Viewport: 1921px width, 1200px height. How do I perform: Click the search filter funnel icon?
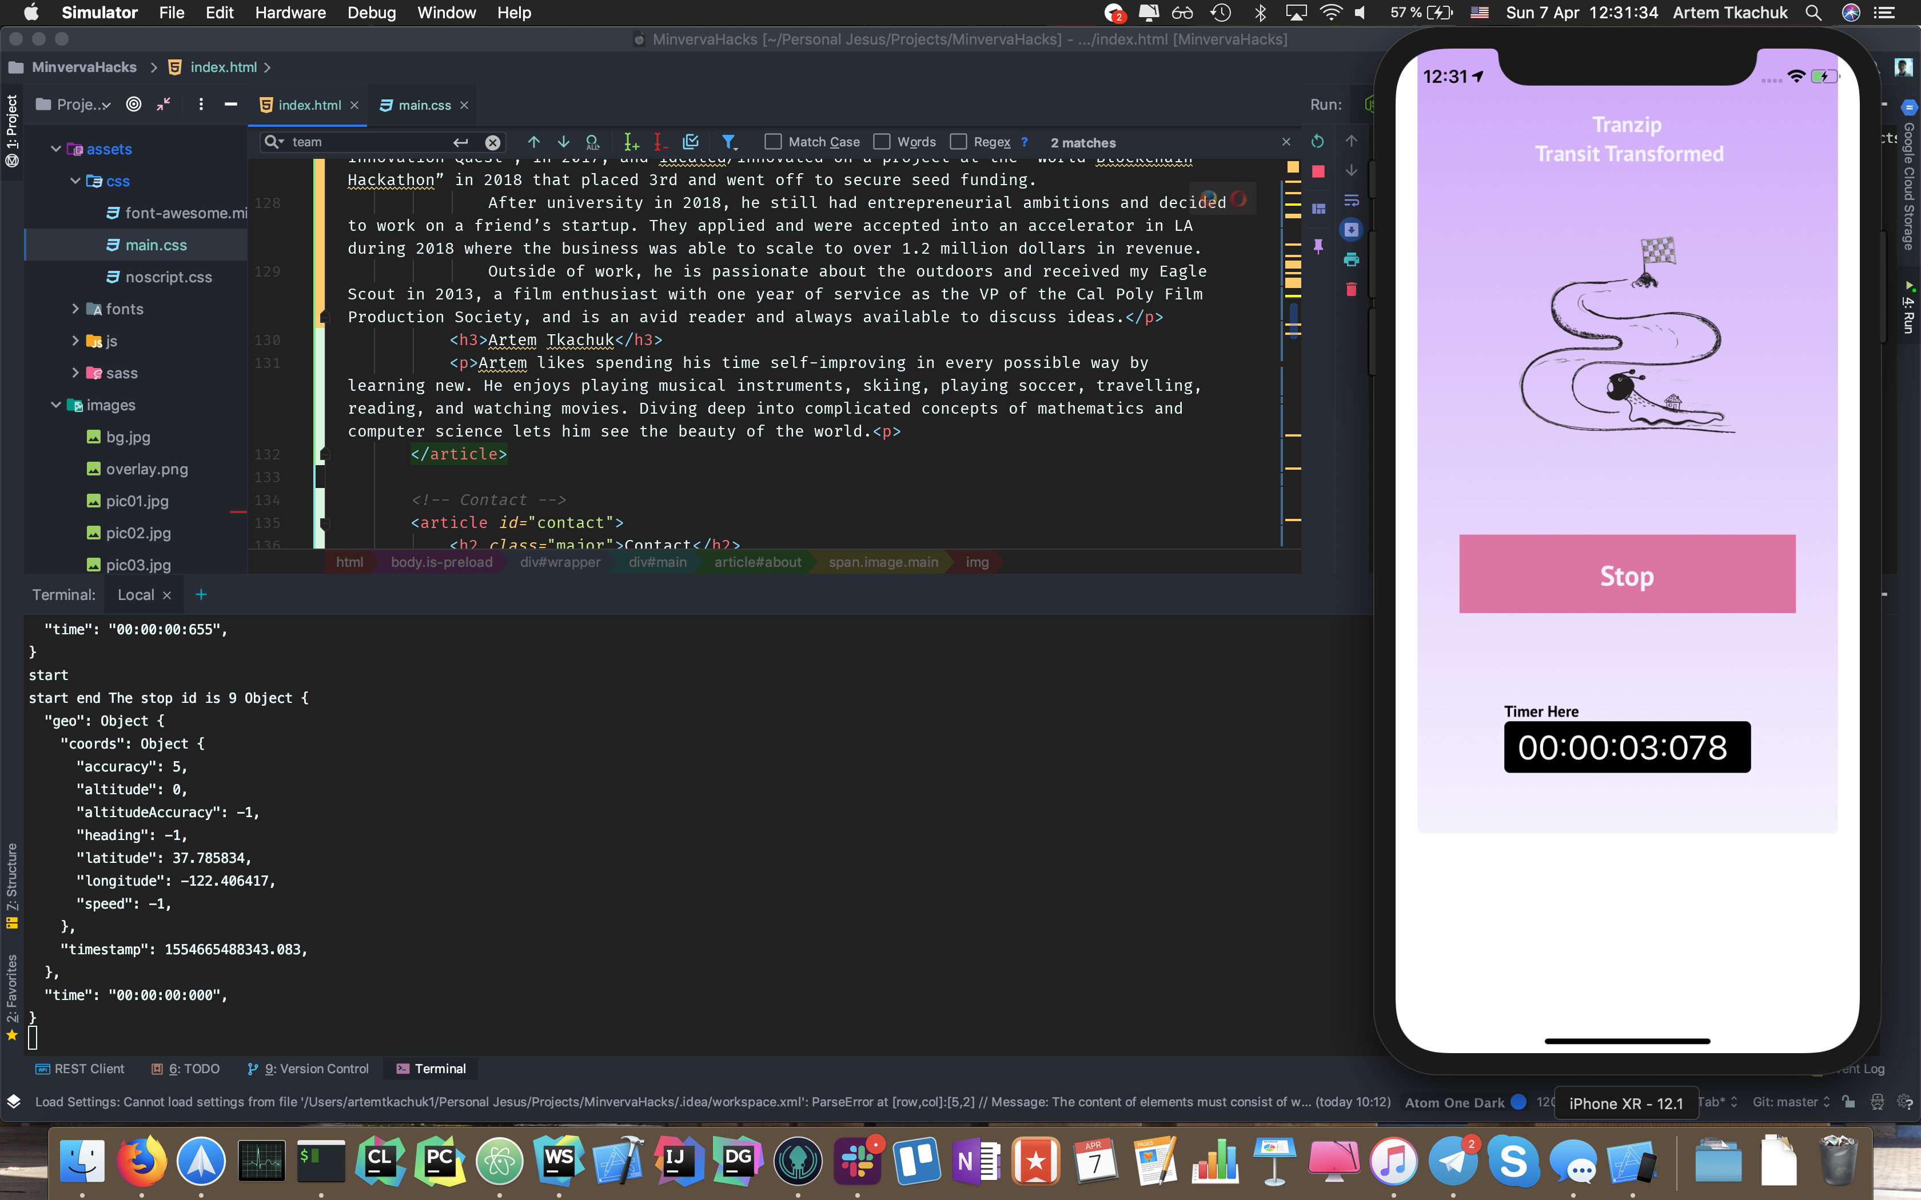pos(728,142)
